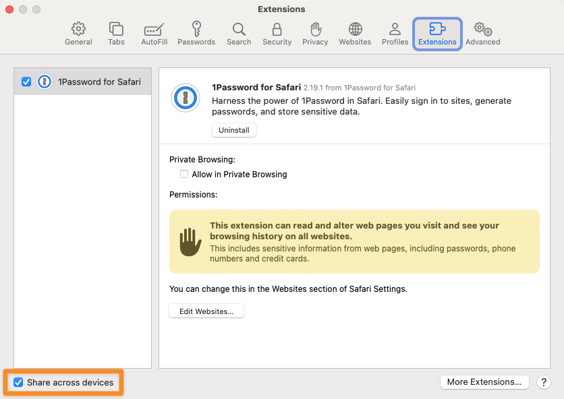Viewport: 564px width, 399px height.
Task: Enable Allow in Private Browsing
Action: tap(184, 174)
